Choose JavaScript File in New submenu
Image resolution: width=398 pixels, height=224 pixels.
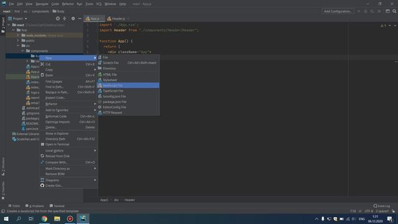coord(128,85)
